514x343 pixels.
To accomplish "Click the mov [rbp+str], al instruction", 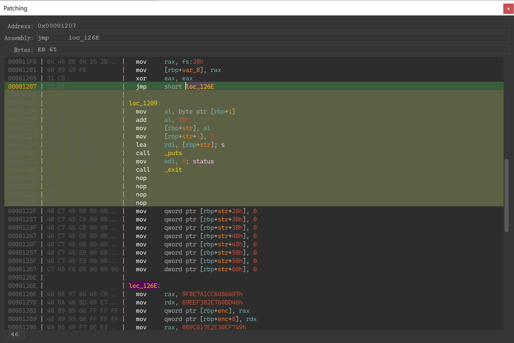I will pyautogui.click(x=173, y=128).
